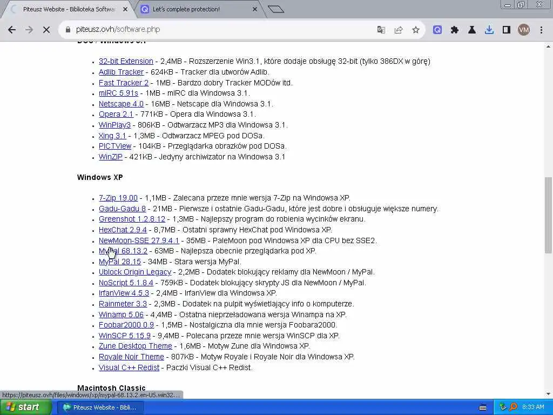This screenshot has height=415, width=553.
Task: Open the HexChat 2.9.4 link
Action: 123,230
